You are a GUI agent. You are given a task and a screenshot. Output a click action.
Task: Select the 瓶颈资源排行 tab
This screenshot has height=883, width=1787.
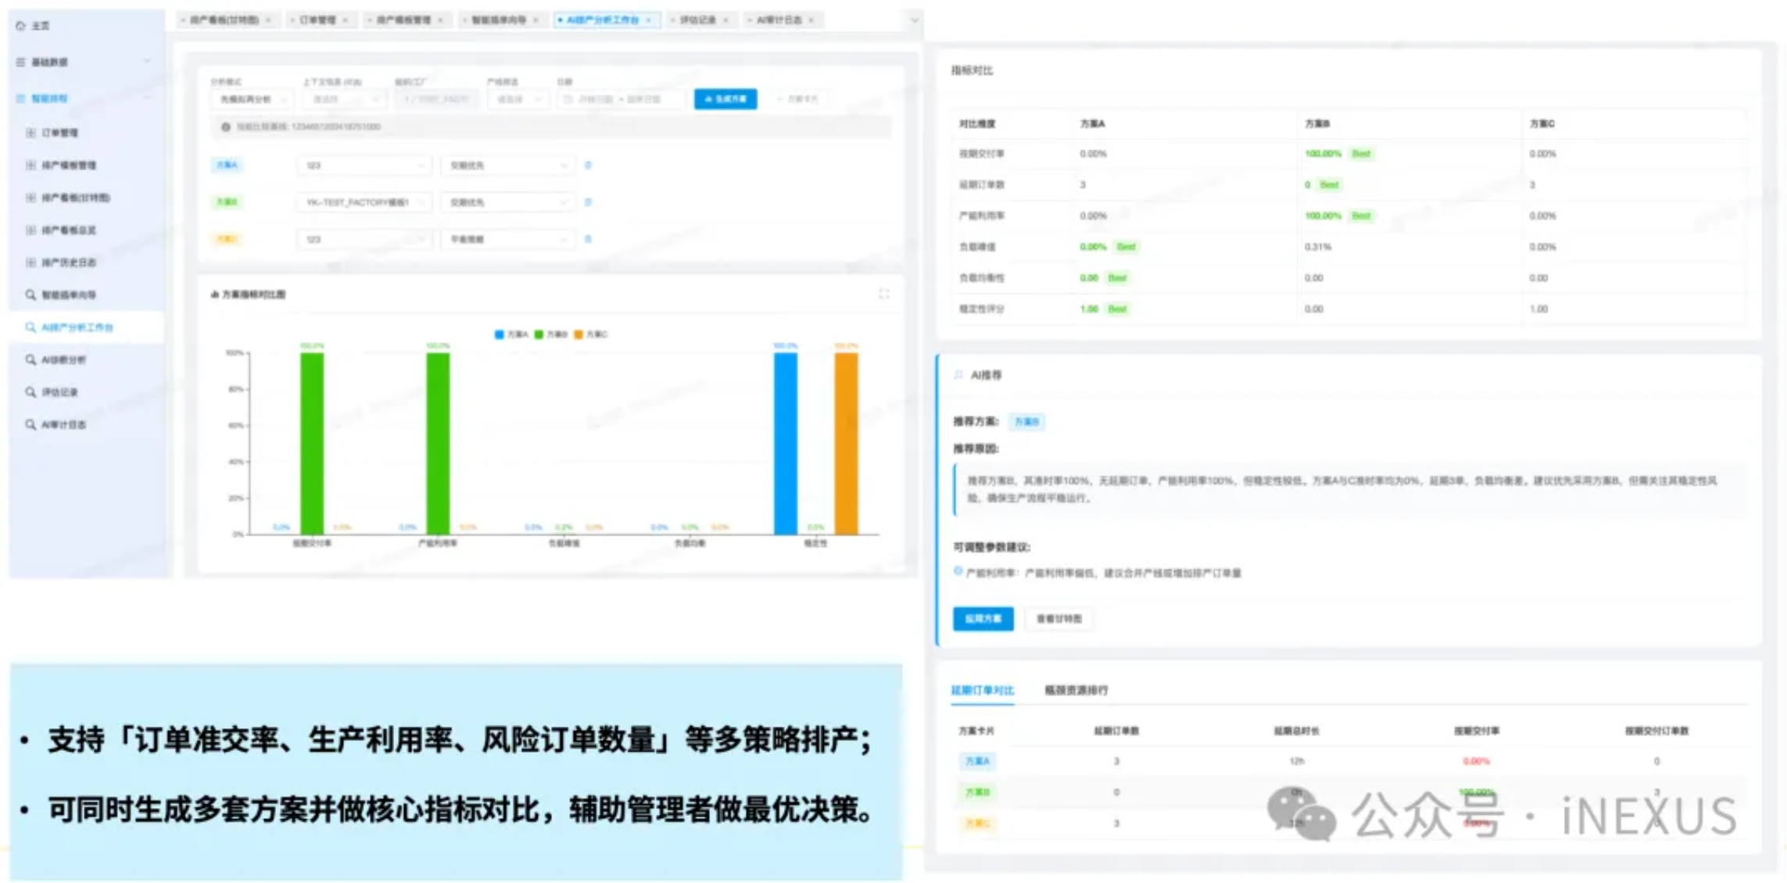(x=1076, y=690)
